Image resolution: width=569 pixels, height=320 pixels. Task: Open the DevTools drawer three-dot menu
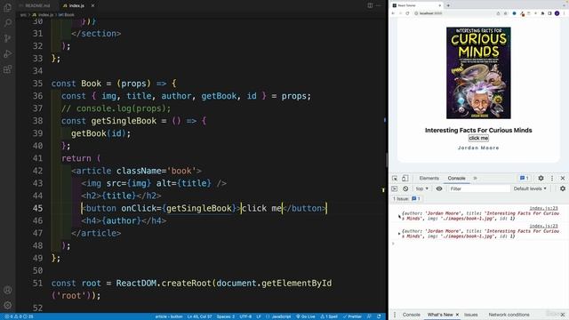395,315
